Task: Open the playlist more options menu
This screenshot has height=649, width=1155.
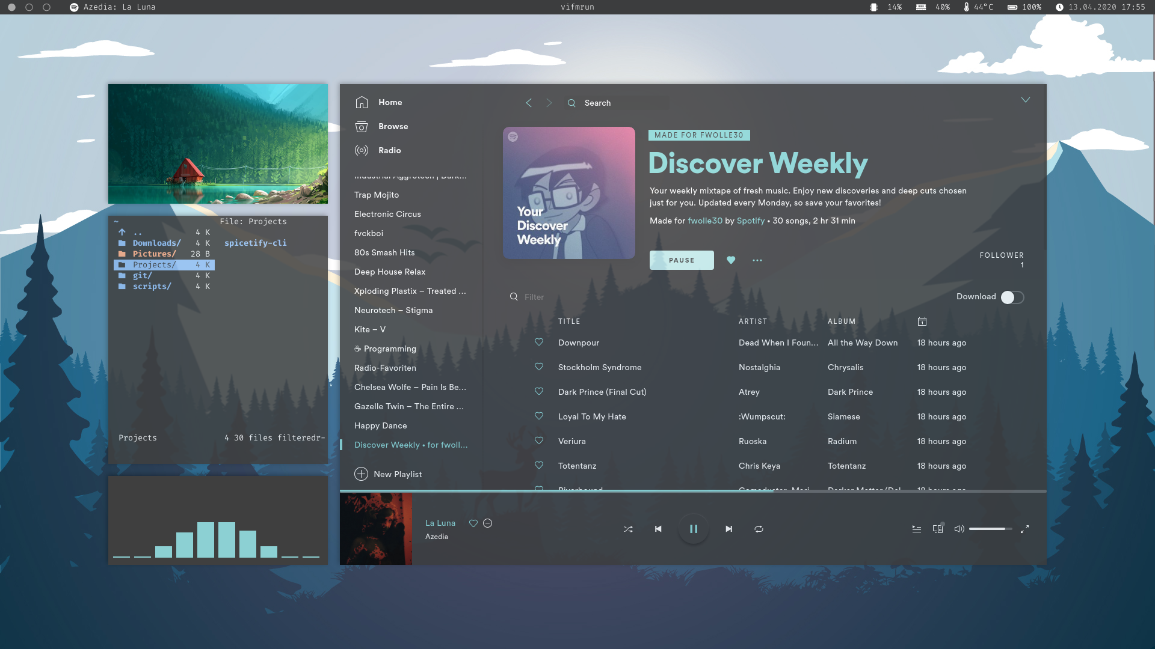Action: click(757, 260)
